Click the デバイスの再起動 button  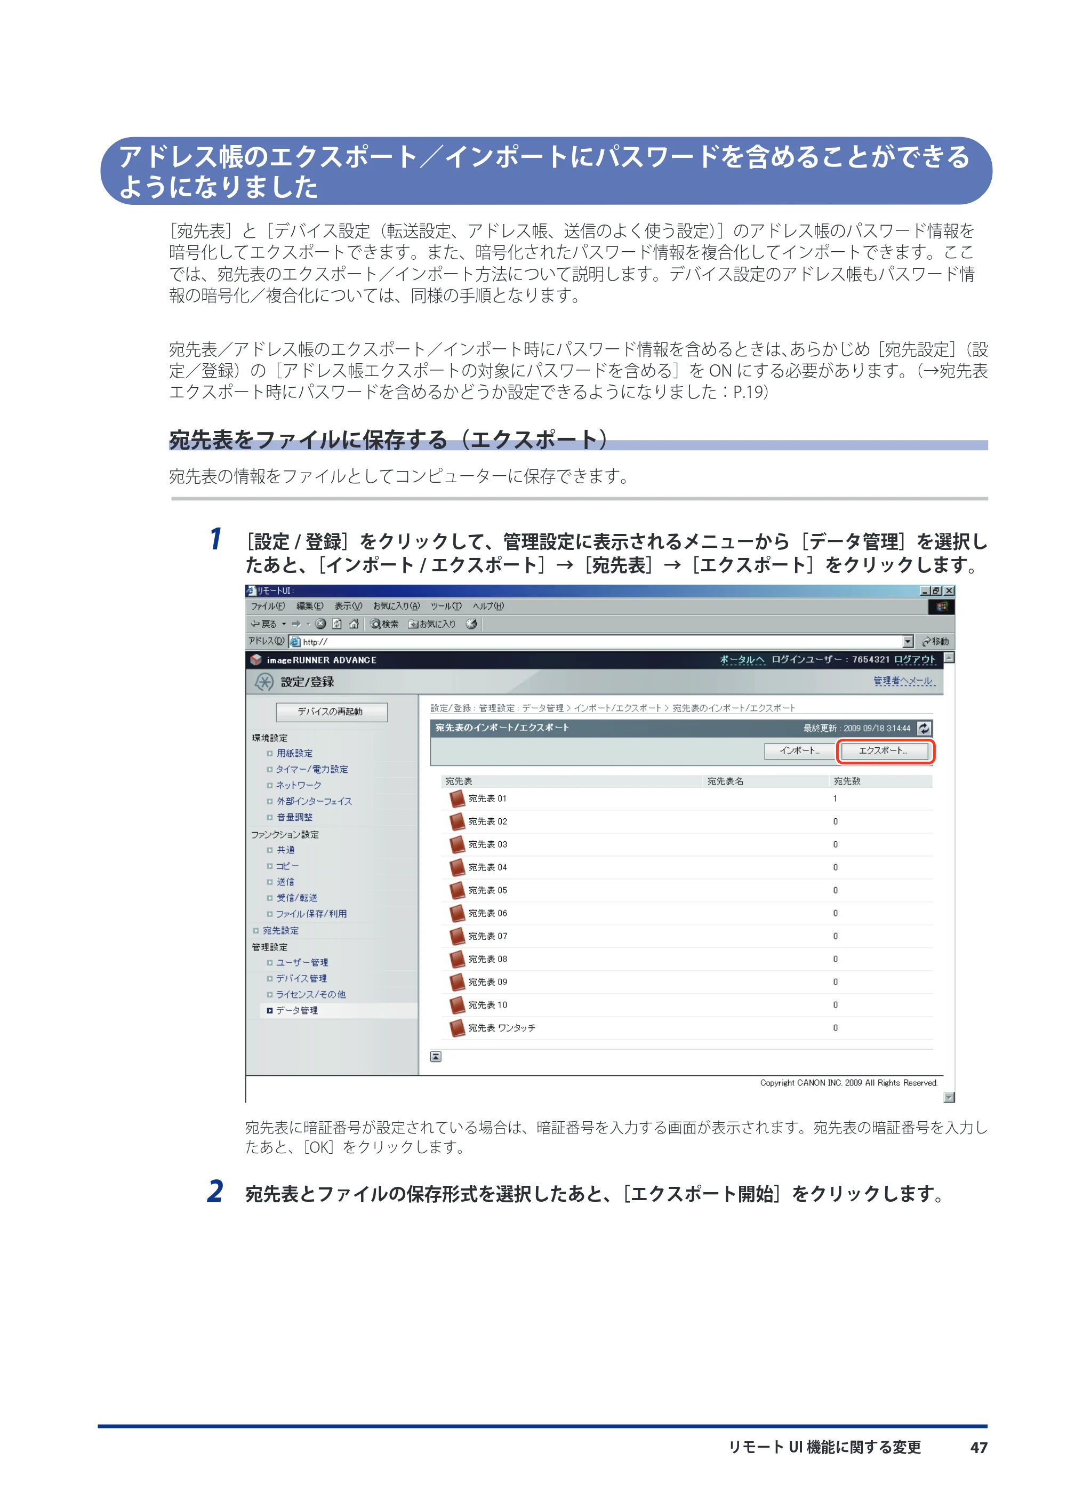click(x=332, y=712)
